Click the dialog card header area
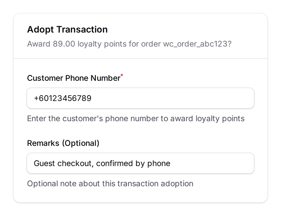This screenshot has height=216, width=281. pyautogui.click(x=140, y=36)
